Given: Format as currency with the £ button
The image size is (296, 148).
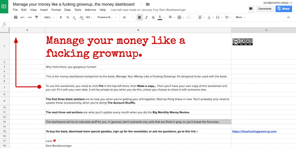Looking at the screenshot, I should click(61, 17).
